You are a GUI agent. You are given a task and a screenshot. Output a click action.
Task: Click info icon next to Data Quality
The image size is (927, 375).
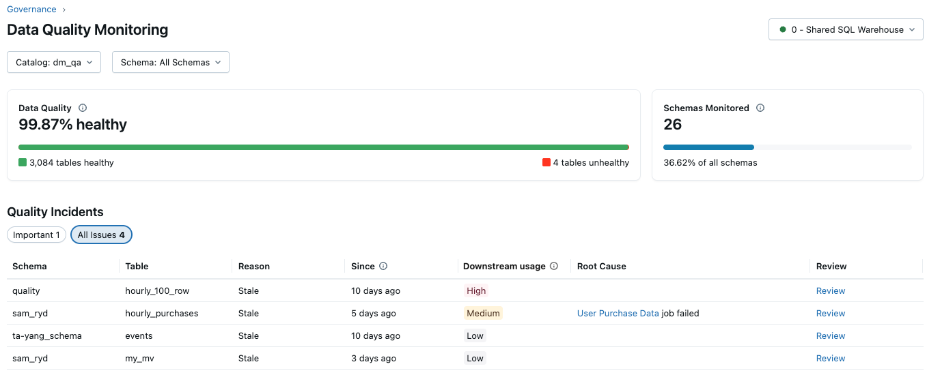pyautogui.click(x=83, y=108)
